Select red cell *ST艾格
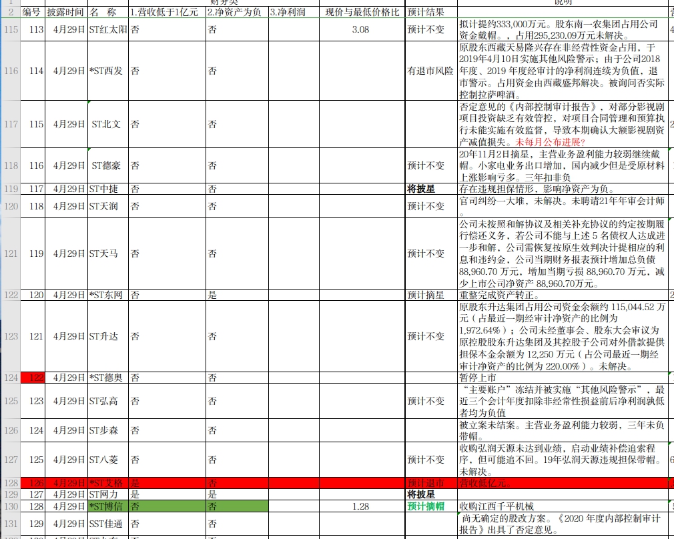Screen dimensions: 674x539 tap(108, 483)
